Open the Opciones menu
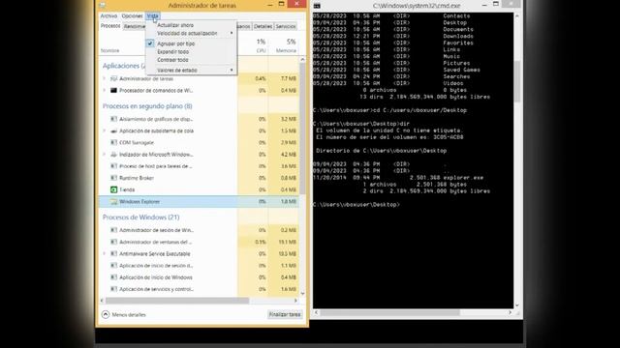 click(132, 16)
